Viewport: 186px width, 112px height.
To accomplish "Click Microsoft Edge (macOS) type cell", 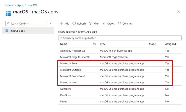I will (x=114, y=57).
